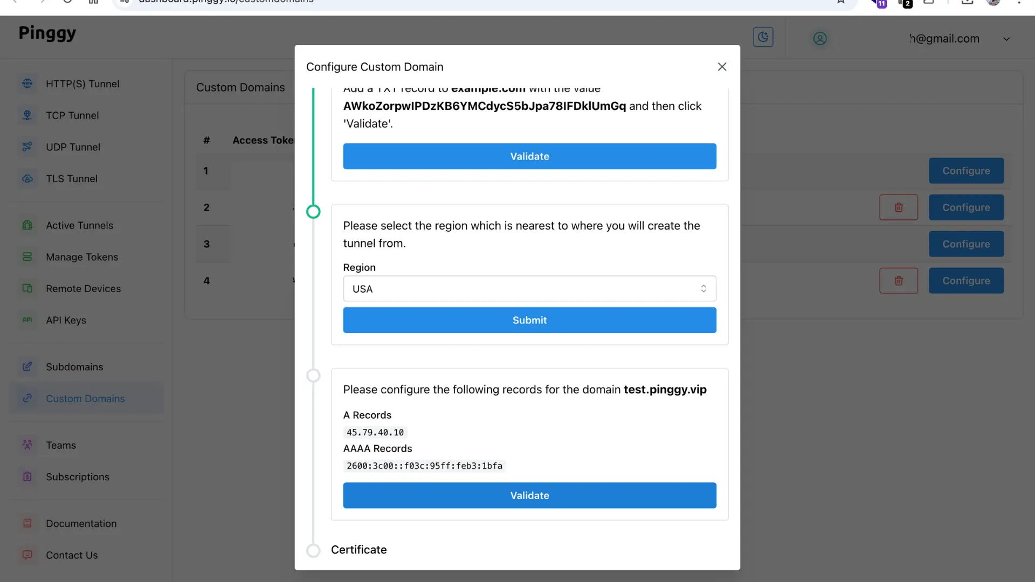
Task: Click the Access Token column header
Action: 263,140
